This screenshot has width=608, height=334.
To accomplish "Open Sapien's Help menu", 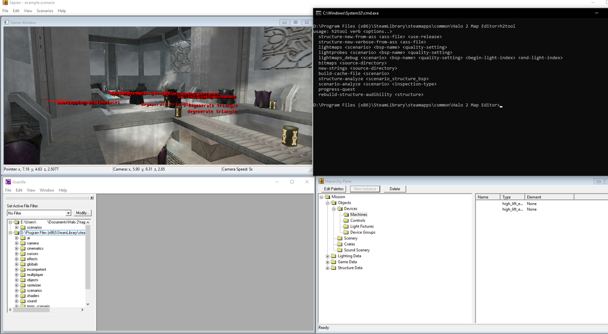I will click(x=62, y=11).
